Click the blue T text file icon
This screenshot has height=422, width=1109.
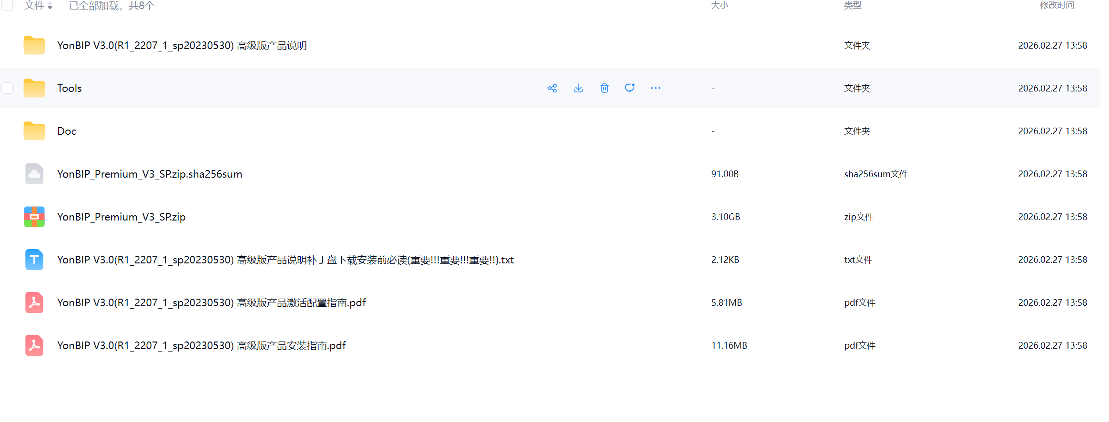(34, 260)
